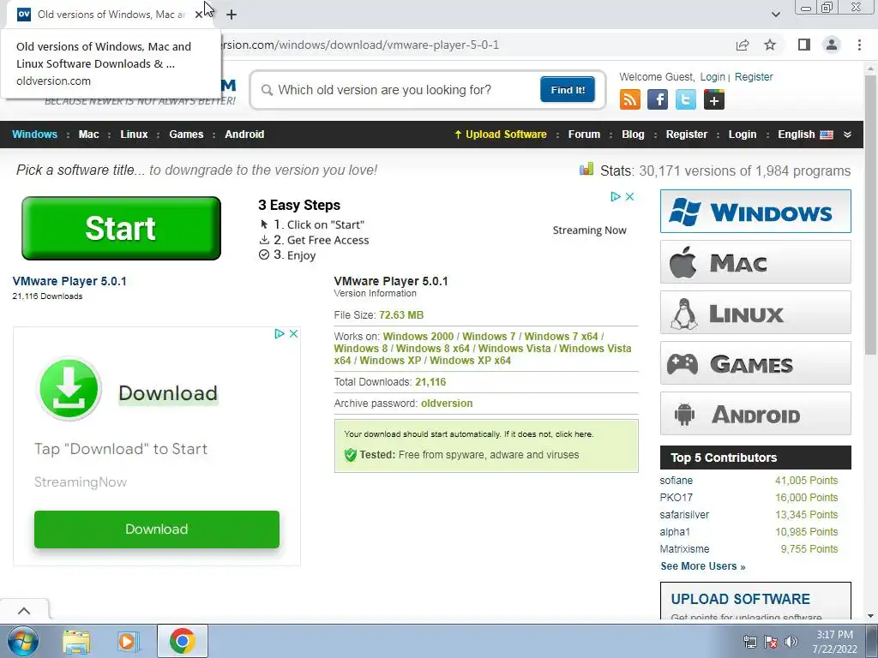Click the 'click here' manual download link
The height and width of the screenshot is (658, 878).
(574, 434)
